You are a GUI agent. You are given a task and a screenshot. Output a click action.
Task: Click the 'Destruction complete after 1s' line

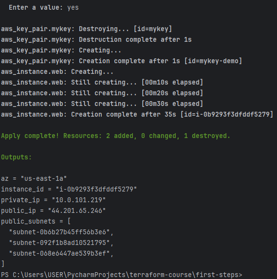pyautogui.click(x=96, y=40)
